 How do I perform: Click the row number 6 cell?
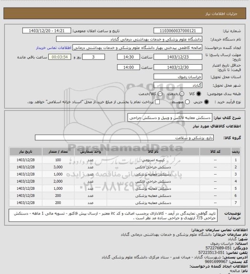(236, 196)
